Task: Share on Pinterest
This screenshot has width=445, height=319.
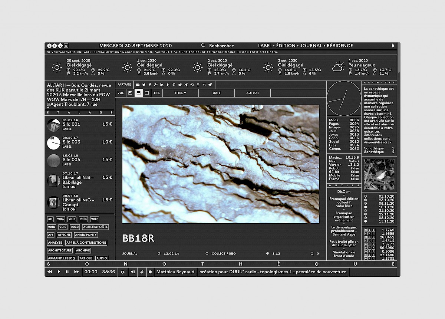Action: (x=174, y=85)
